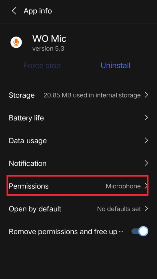Screen dimensions: 157x279
Task: Expand the Storage chevron
Action: coord(146,95)
